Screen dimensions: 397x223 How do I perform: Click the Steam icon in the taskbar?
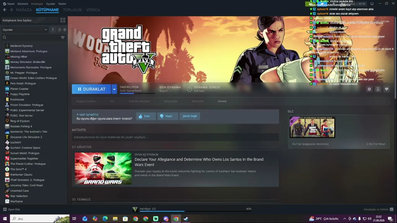(186, 219)
